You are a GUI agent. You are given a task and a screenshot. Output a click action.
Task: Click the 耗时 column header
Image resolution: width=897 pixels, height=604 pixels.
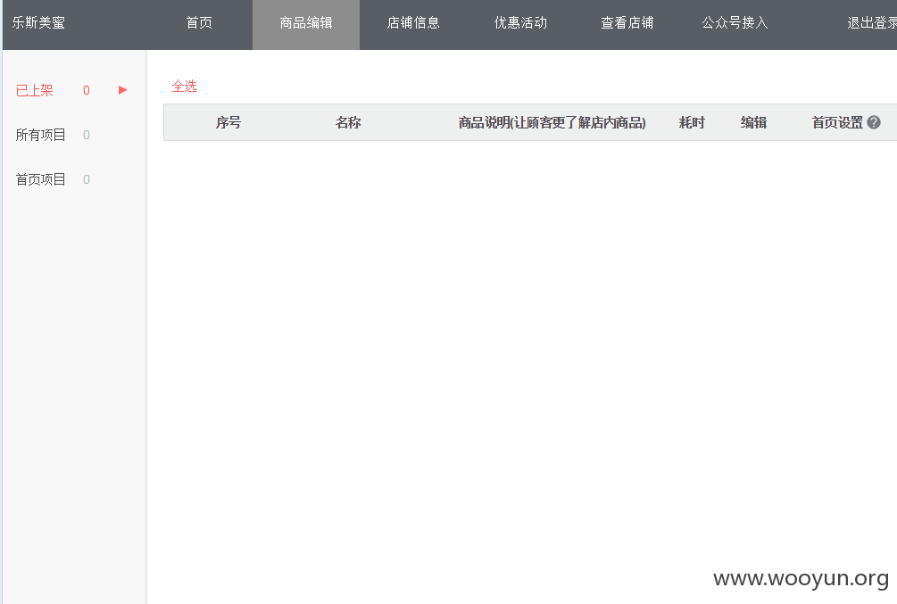click(692, 122)
